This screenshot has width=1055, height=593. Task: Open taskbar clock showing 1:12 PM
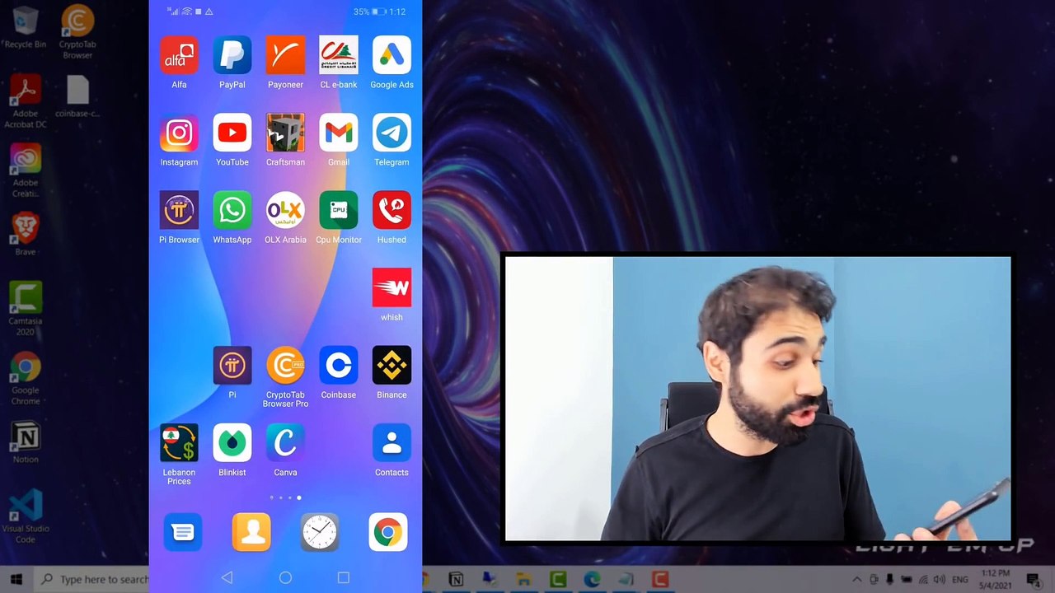[993, 579]
